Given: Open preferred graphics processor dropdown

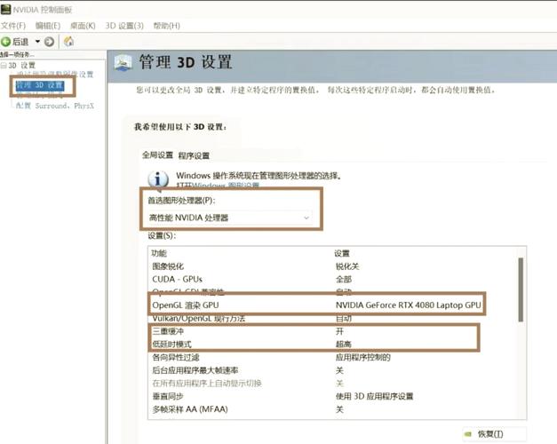Looking at the screenshot, I should tap(229, 218).
